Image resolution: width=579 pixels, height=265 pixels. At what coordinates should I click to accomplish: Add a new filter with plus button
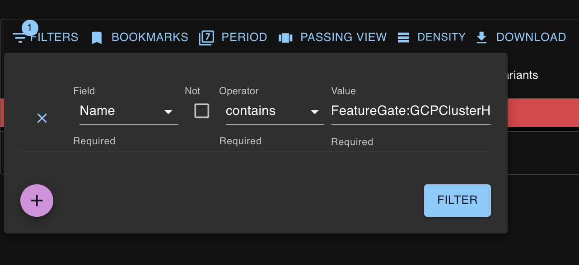pyautogui.click(x=37, y=201)
